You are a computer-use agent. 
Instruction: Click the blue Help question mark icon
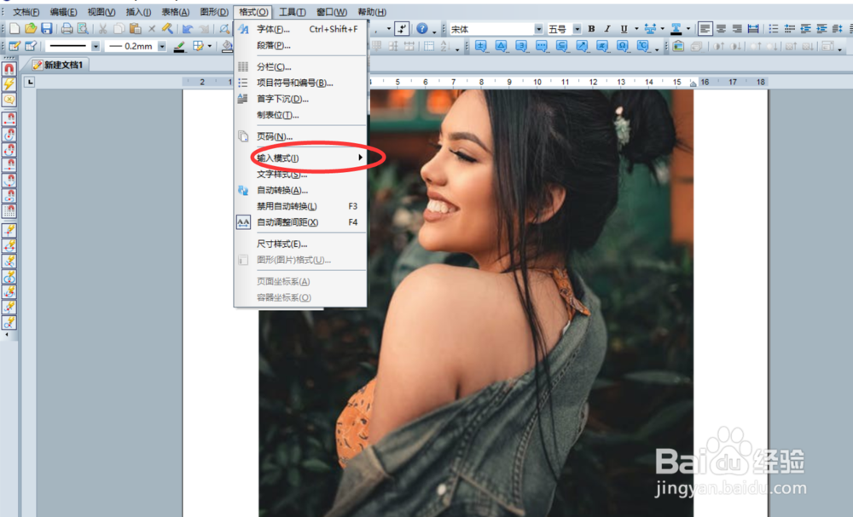421,29
